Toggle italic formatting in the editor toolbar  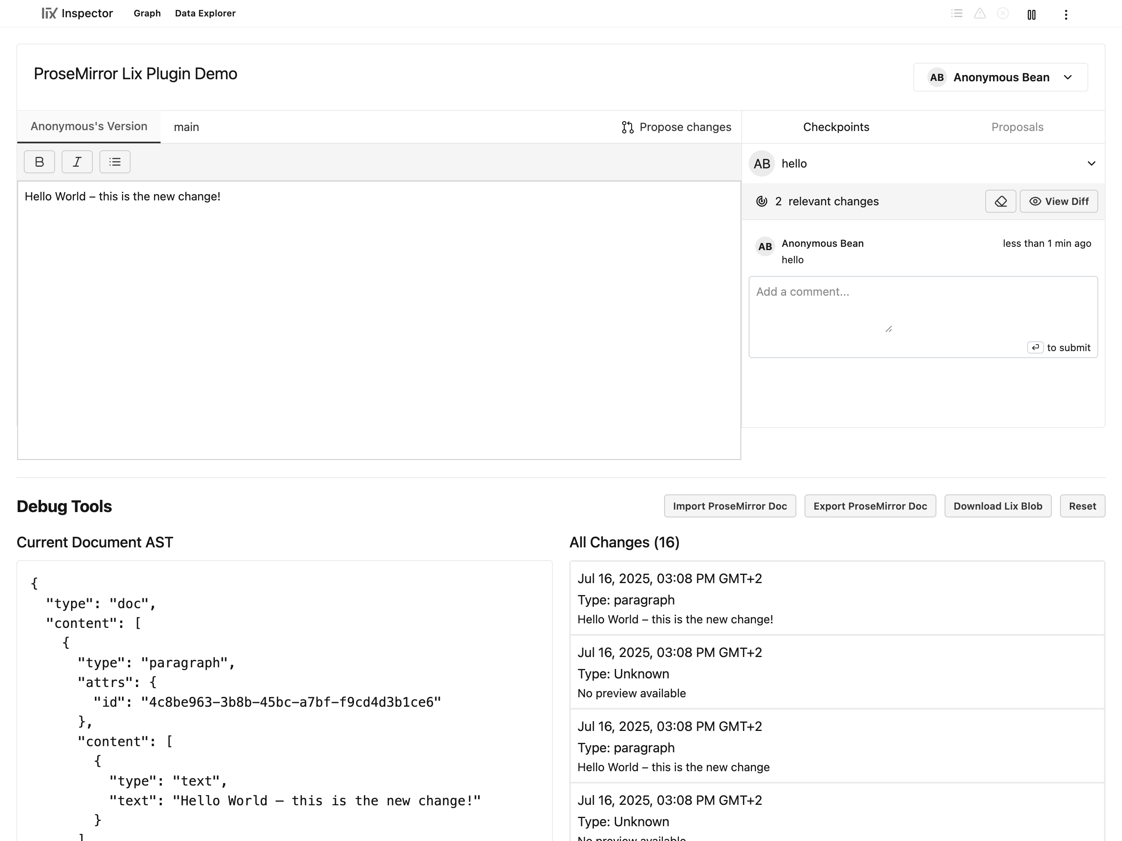(76, 162)
